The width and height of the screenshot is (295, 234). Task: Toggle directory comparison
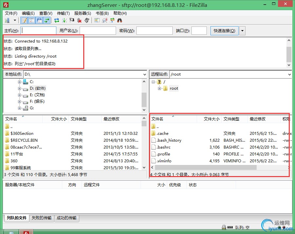[x=105, y=20]
